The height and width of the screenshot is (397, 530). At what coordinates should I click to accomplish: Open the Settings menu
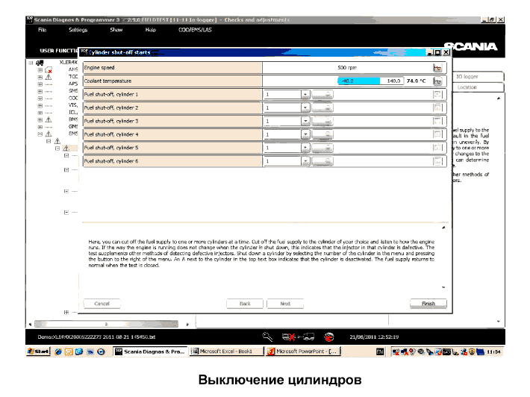pyautogui.click(x=78, y=30)
